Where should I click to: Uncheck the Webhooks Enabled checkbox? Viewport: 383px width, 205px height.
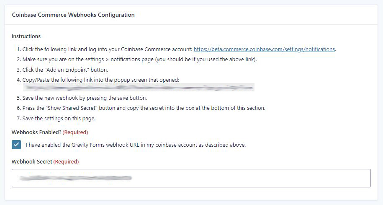(x=16, y=145)
